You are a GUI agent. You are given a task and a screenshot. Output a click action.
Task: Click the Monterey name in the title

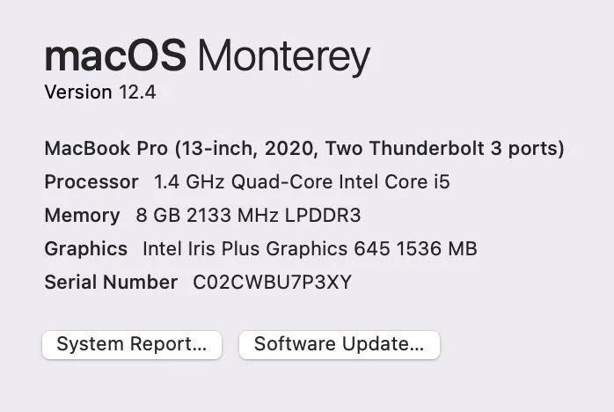(x=283, y=57)
